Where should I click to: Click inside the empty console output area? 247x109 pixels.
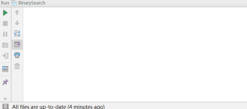[x=135, y=54]
